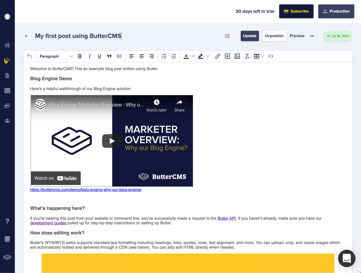
Task: Click the ButterCMS logo icon at sidebar bottom
Action: (7, 257)
